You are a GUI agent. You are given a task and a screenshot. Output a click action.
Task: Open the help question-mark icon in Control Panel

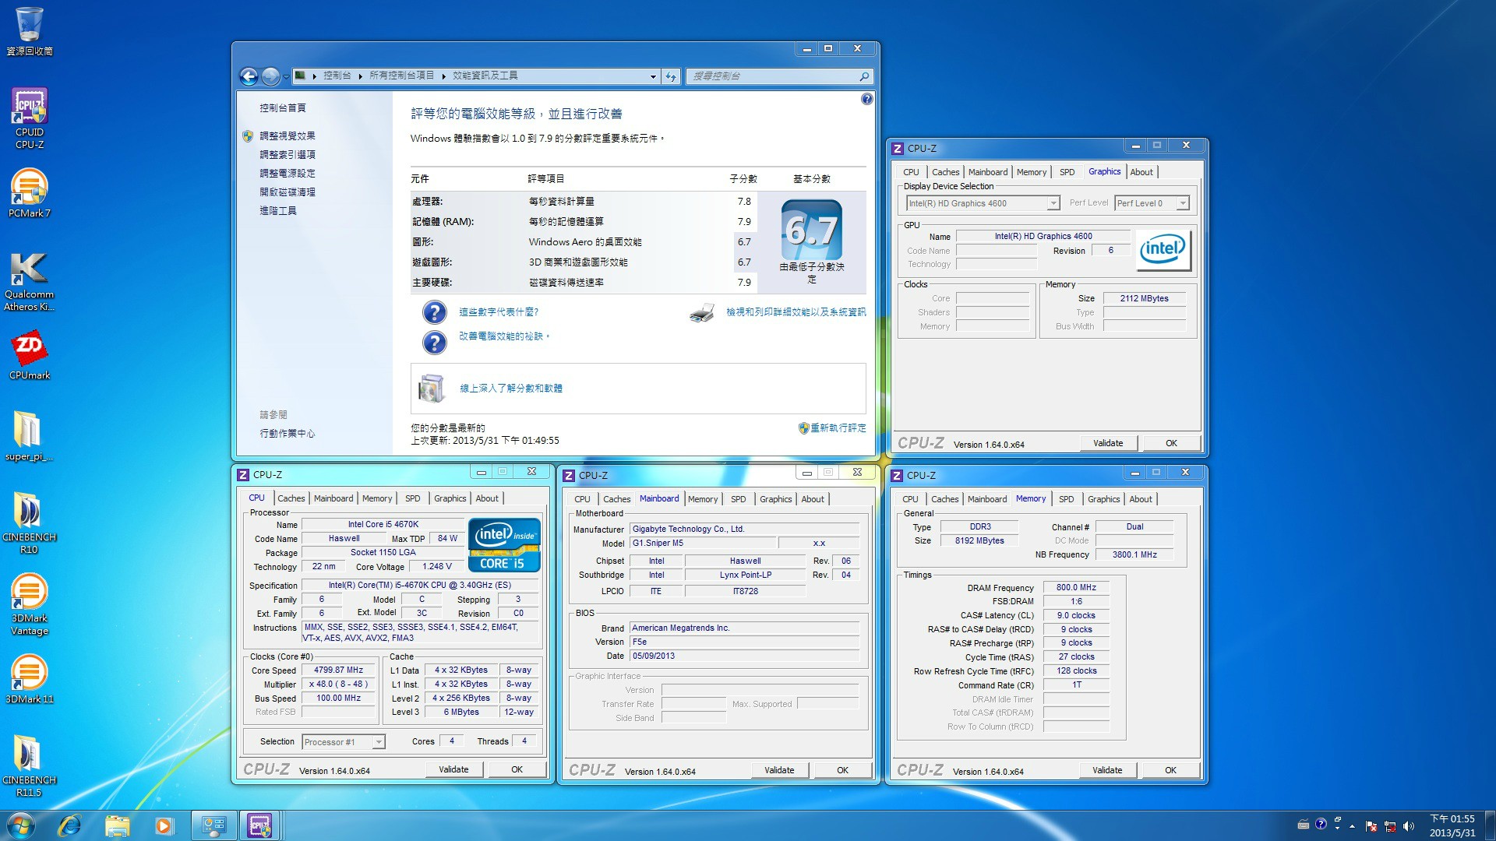(867, 99)
